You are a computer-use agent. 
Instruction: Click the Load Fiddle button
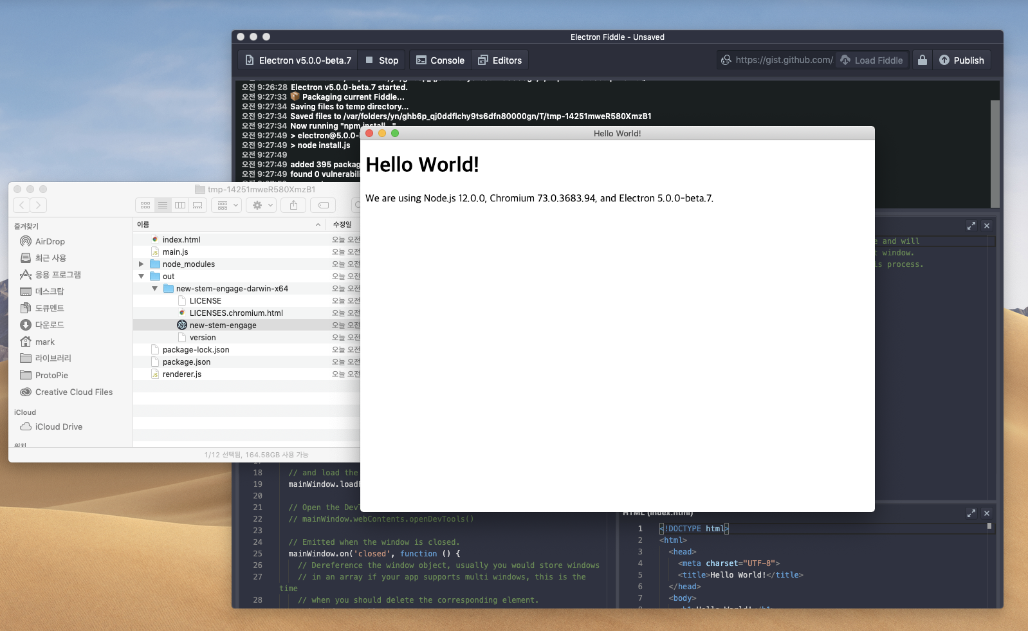click(x=872, y=60)
